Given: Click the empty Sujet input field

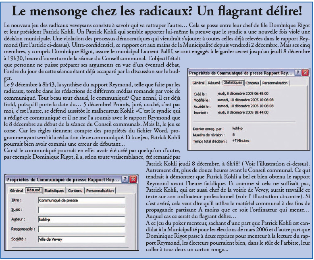Looking at the screenshot, I should coord(81,210).
